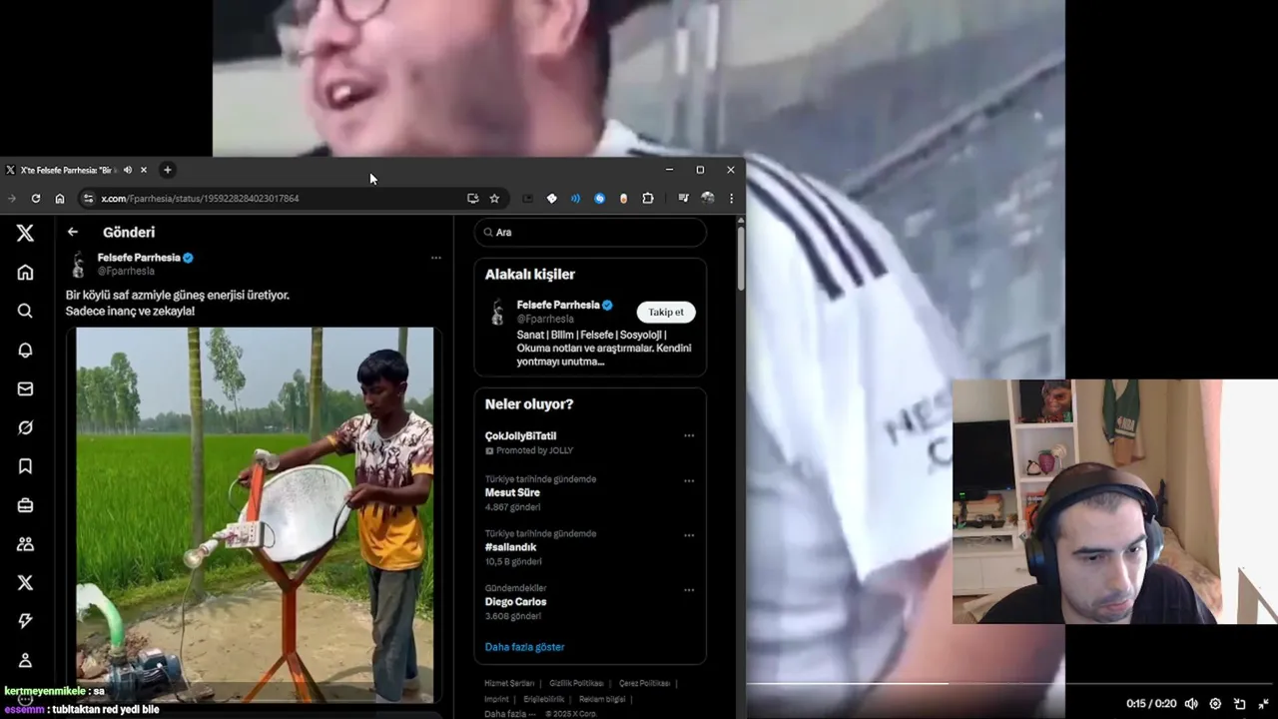The image size is (1278, 719).
Task: Click Daha fazla göster link
Action: [x=525, y=647]
